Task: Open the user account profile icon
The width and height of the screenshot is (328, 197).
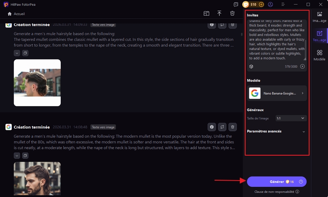Action: coord(270,5)
